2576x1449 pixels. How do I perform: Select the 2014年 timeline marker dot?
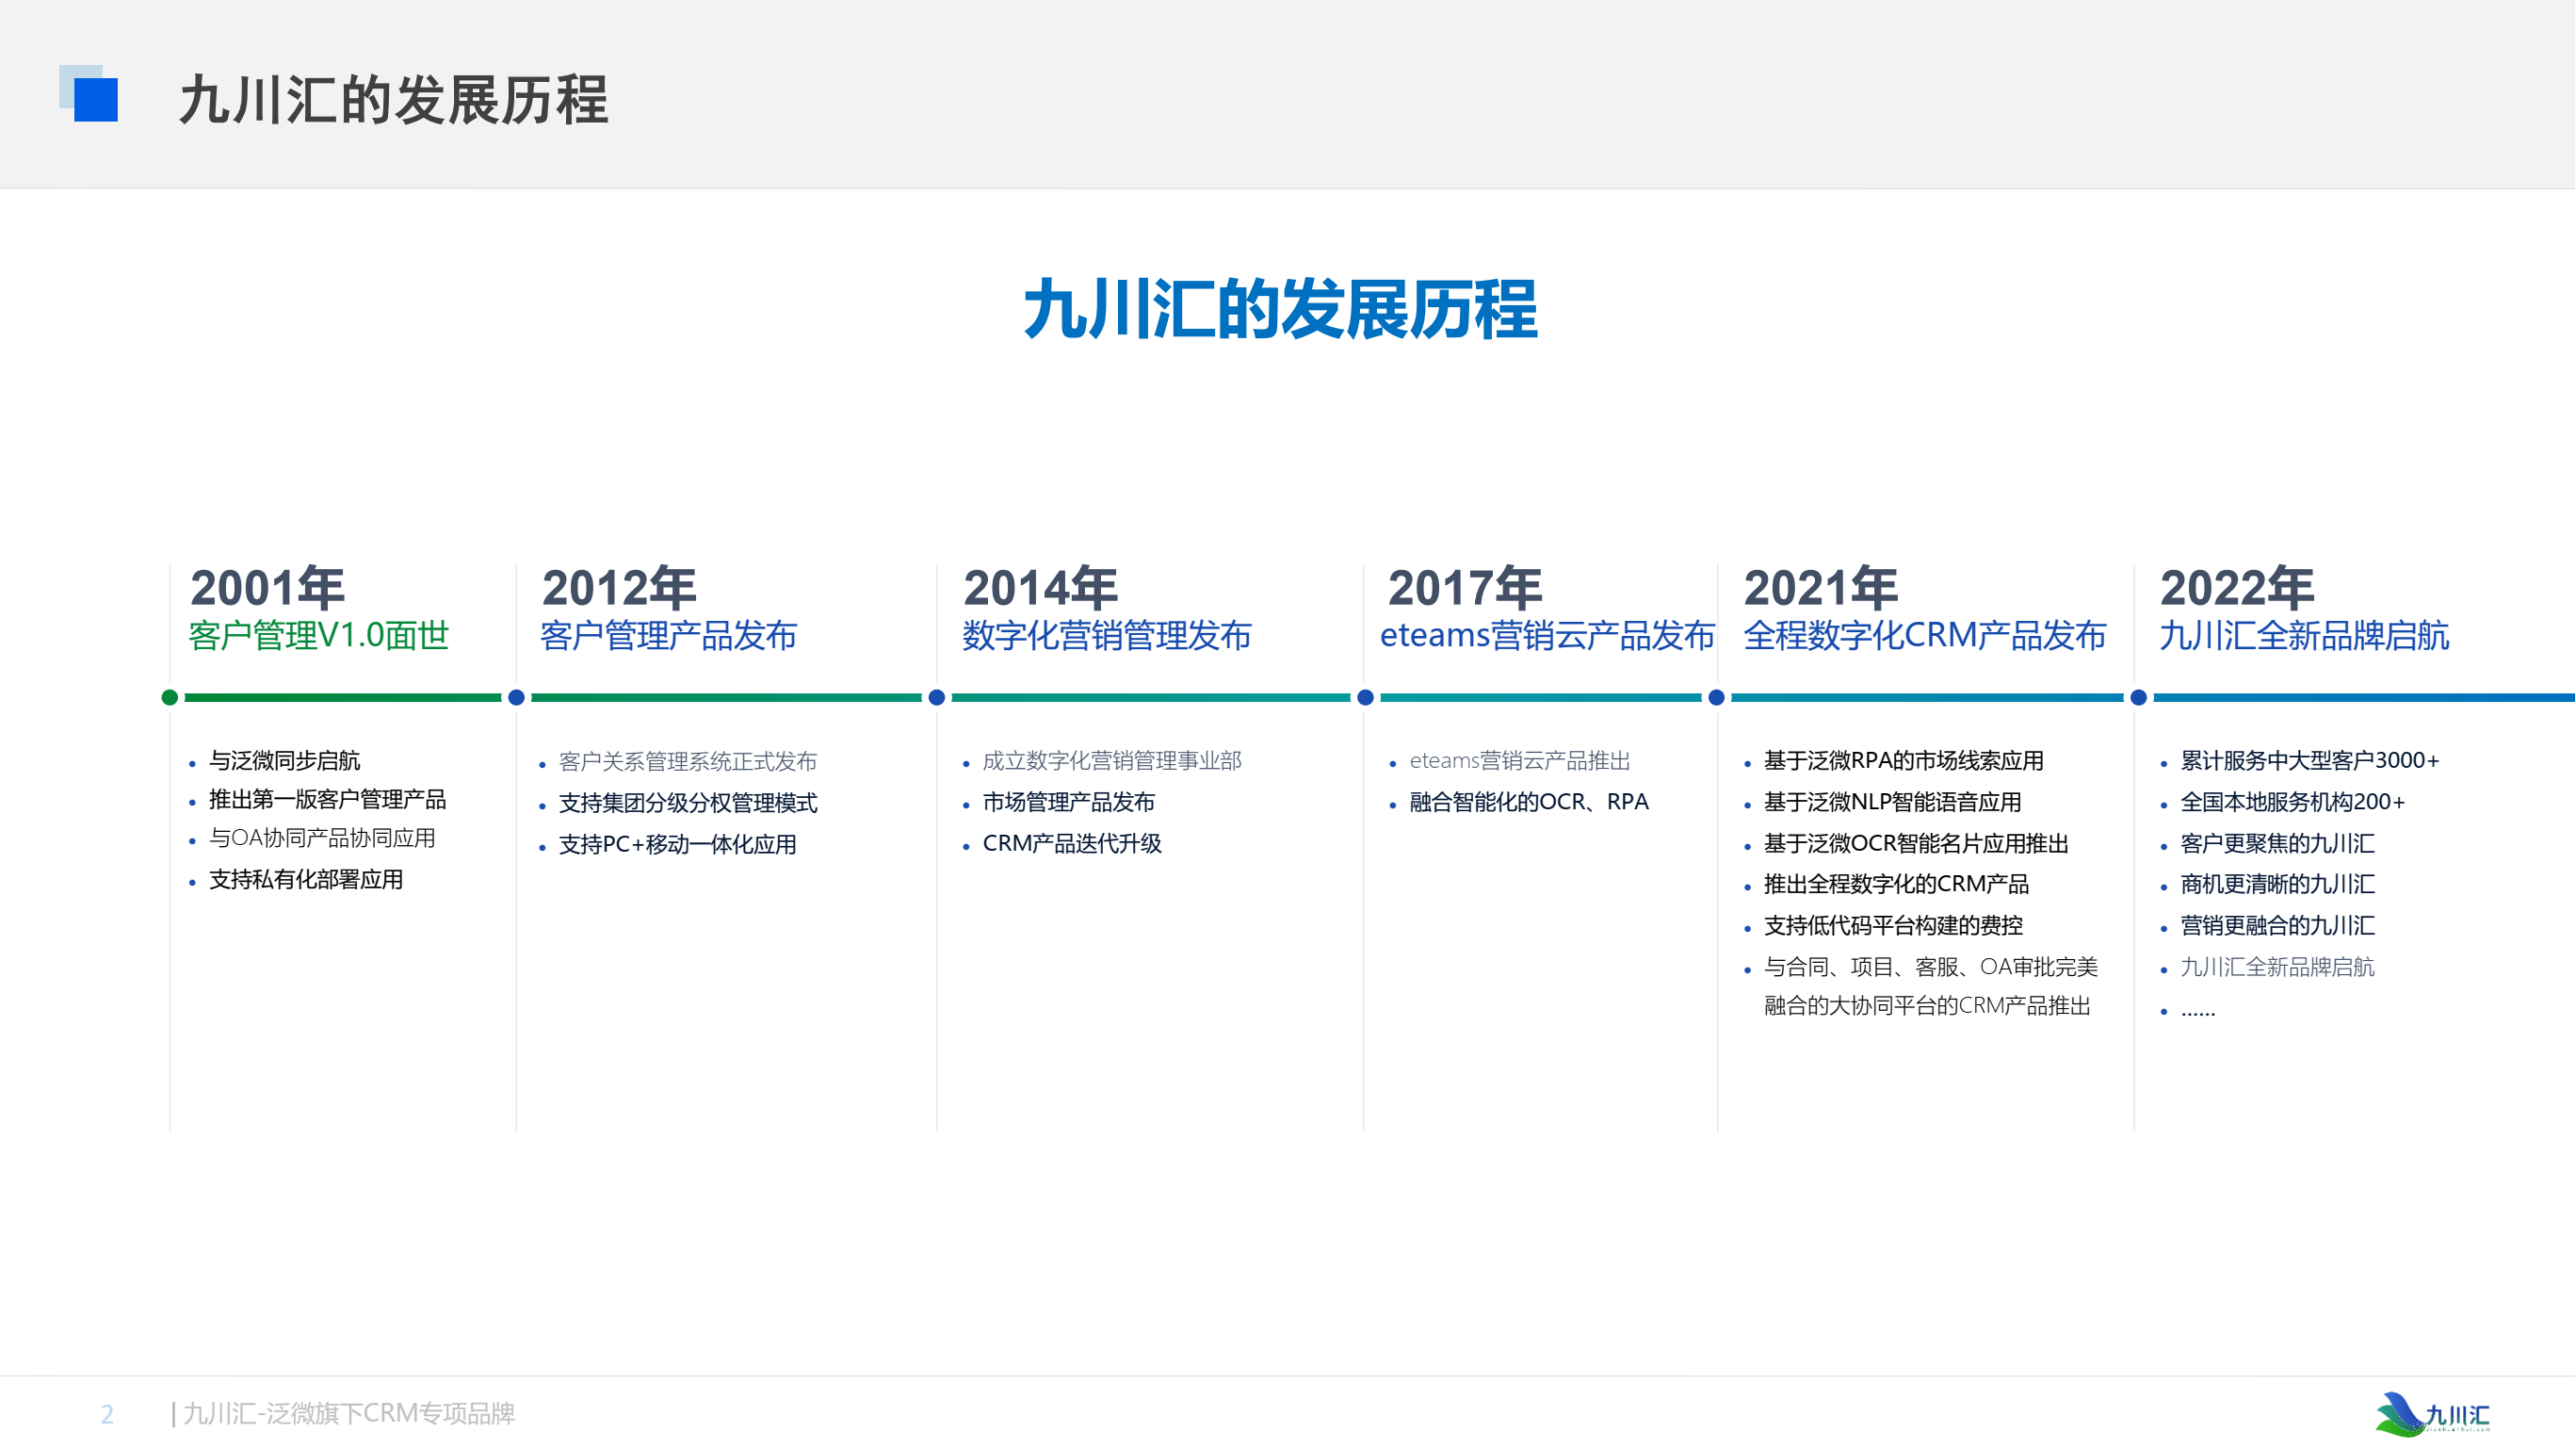click(x=937, y=697)
